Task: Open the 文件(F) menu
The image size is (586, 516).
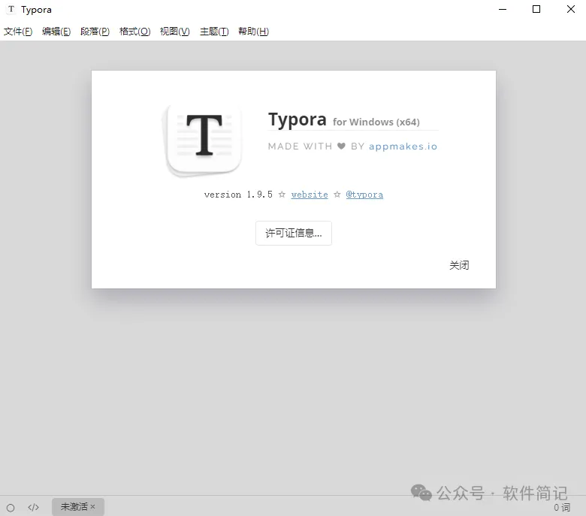Action: click(18, 32)
